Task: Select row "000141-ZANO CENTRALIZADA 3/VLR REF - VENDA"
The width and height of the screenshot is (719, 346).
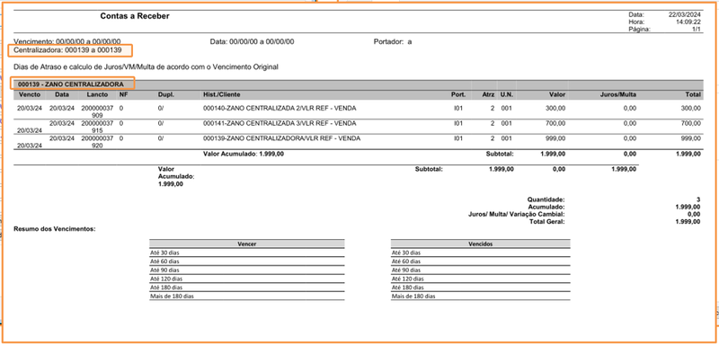Action: pos(358,127)
